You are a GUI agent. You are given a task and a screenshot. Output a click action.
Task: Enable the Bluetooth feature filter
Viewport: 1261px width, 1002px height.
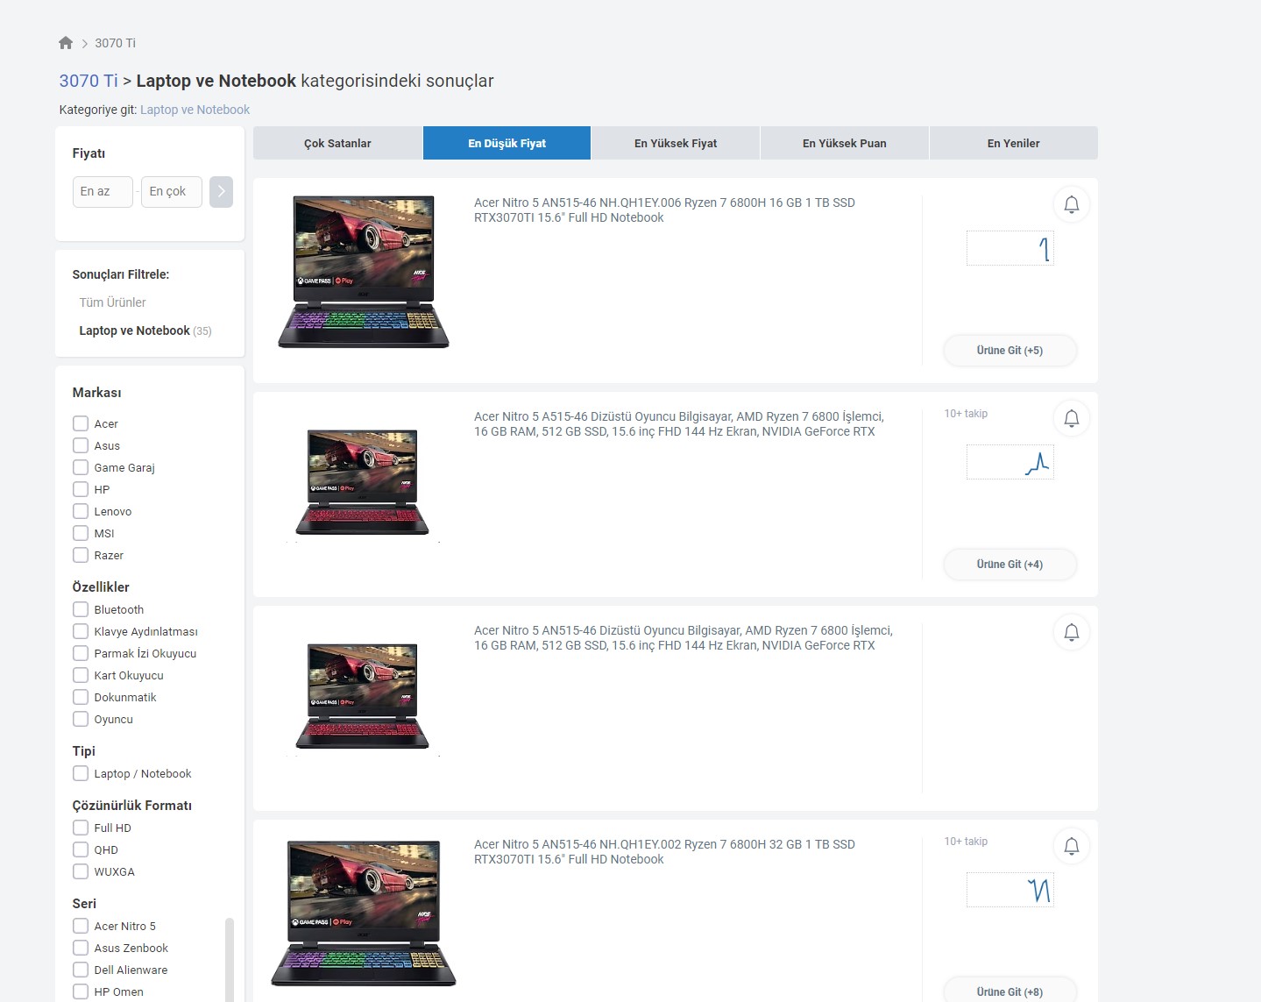(x=81, y=609)
